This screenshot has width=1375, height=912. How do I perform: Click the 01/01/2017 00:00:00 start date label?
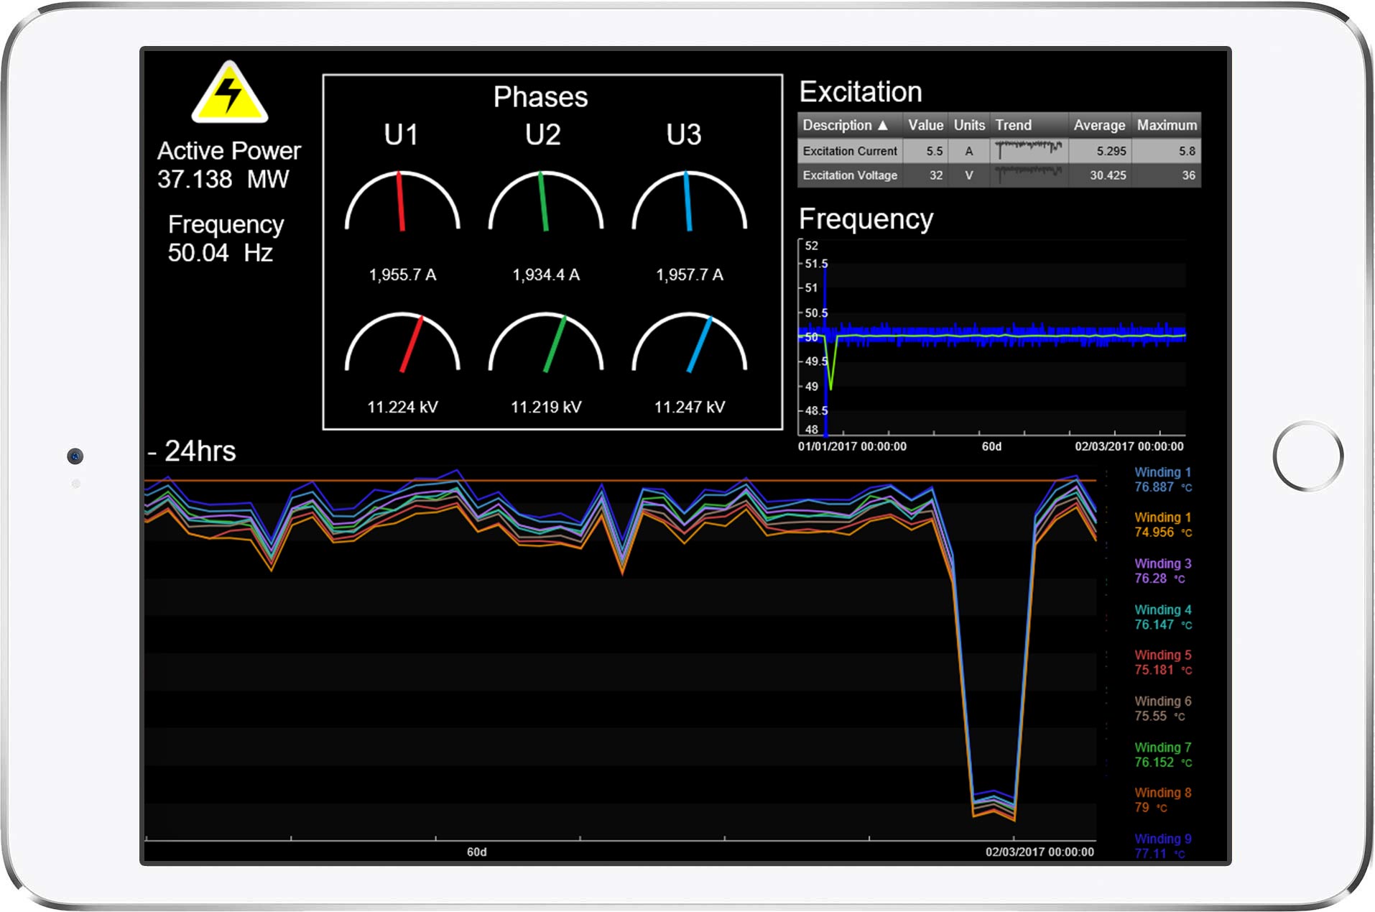852,446
